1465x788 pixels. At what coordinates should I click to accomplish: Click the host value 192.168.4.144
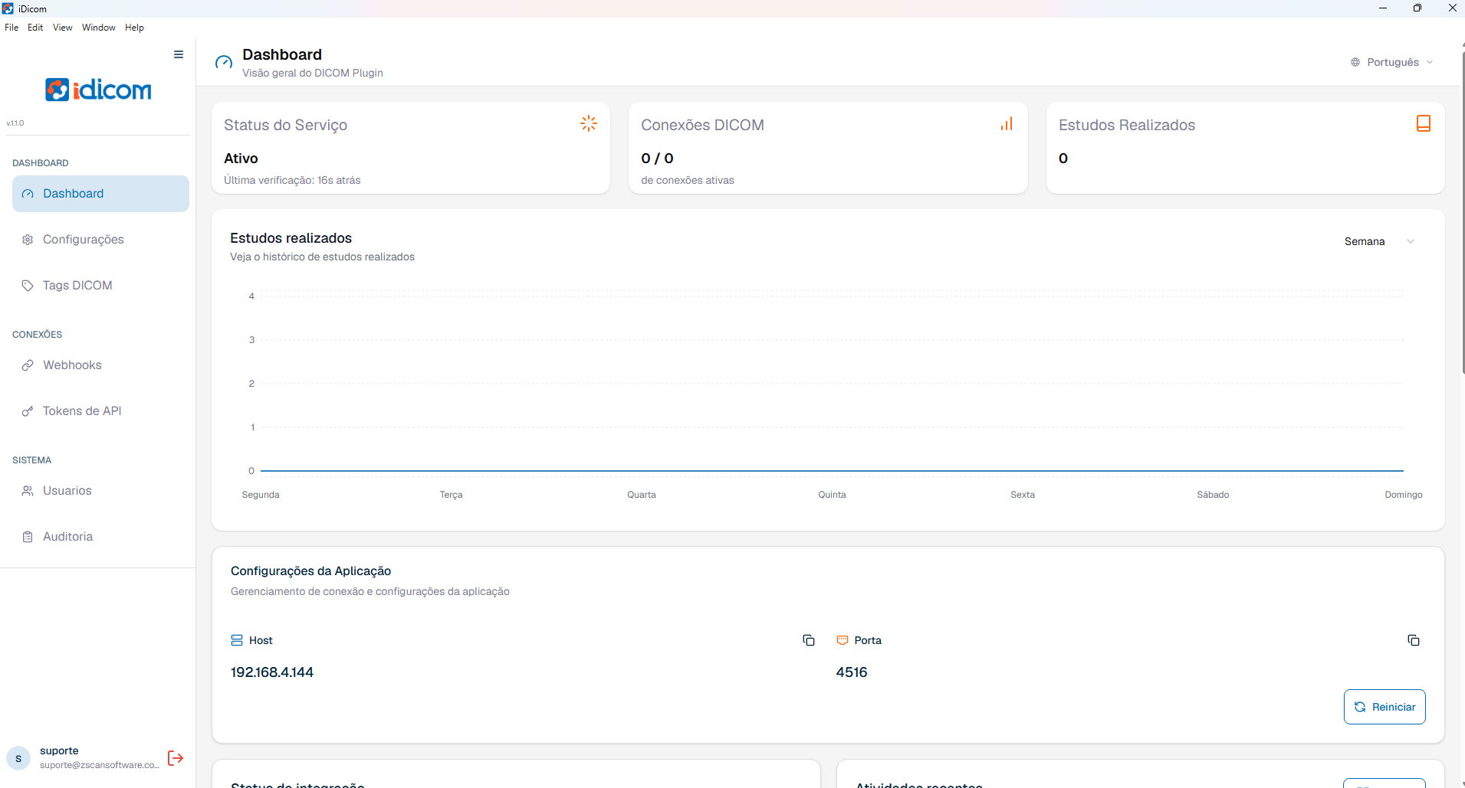point(272,672)
